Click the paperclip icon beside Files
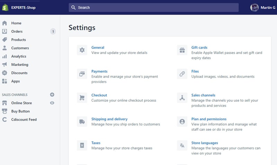This screenshot has height=165, width=277. pyautogui.click(x=182, y=74)
